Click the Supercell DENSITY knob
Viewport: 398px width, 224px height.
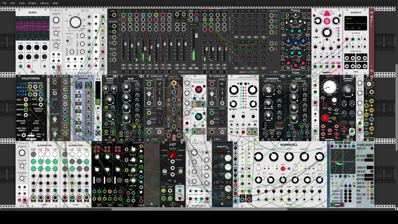pyautogui.click(x=304, y=157)
